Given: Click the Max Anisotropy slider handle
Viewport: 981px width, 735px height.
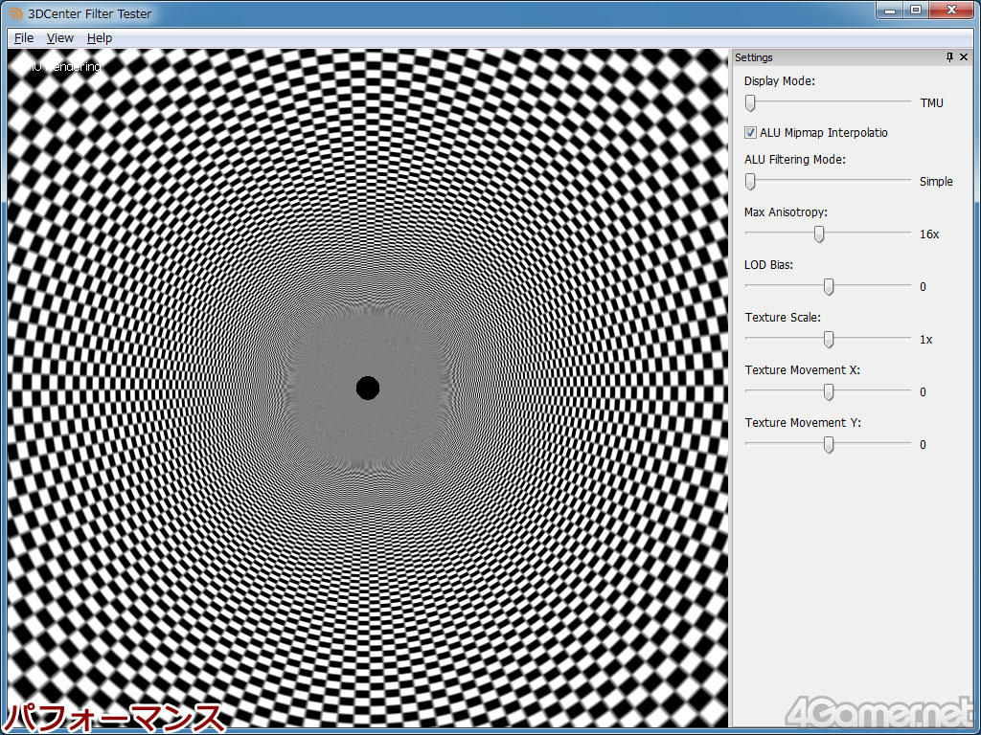Looking at the screenshot, I should click(x=819, y=234).
